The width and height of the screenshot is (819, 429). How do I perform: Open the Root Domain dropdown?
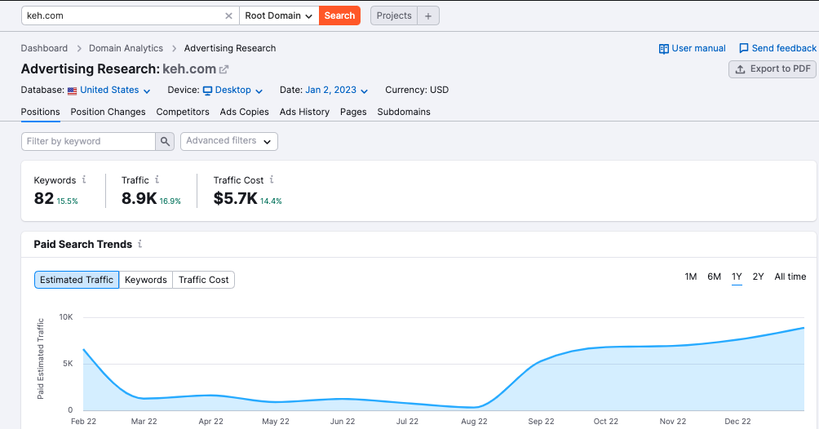279,15
